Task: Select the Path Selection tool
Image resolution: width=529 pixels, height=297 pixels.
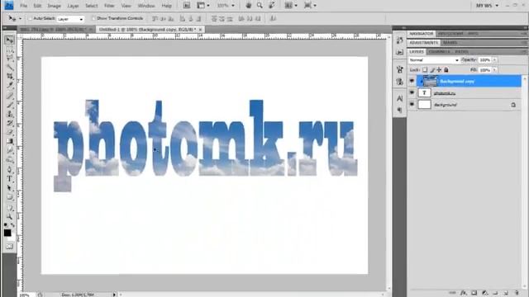Action: (9, 188)
